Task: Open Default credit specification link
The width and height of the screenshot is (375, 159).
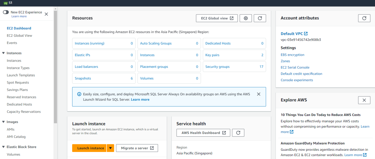Action: tap(301, 74)
